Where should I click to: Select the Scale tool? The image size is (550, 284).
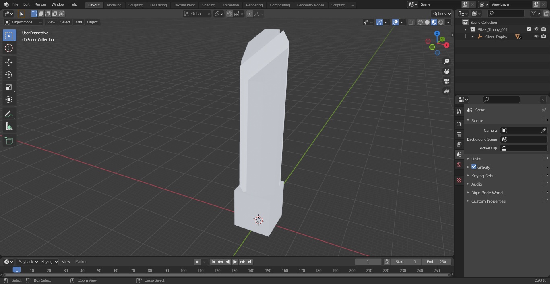point(9,87)
